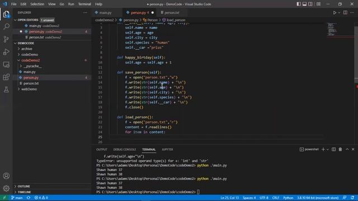This screenshot has width=358, height=201.
Task: Open Run and Debug view
Action: pyautogui.click(x=6, y=52)
